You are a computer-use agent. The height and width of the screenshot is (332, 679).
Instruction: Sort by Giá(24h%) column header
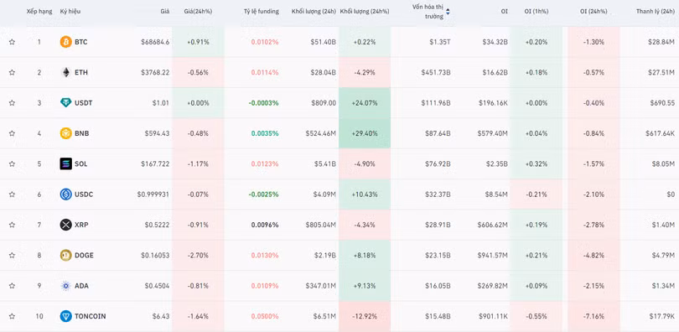coord(198,12)
